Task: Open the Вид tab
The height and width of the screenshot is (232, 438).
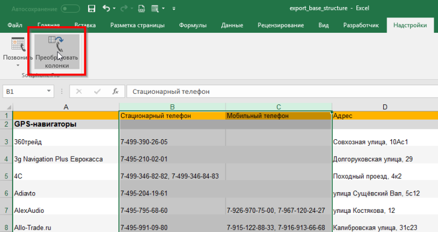Action: coord(324,25)
